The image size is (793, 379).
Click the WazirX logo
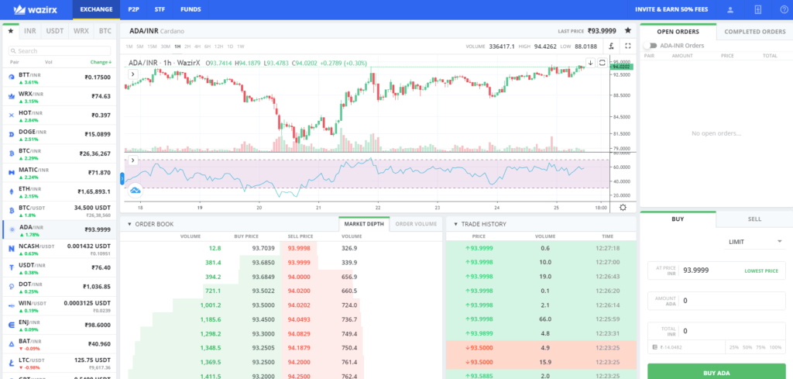click(x=36, y=9)
